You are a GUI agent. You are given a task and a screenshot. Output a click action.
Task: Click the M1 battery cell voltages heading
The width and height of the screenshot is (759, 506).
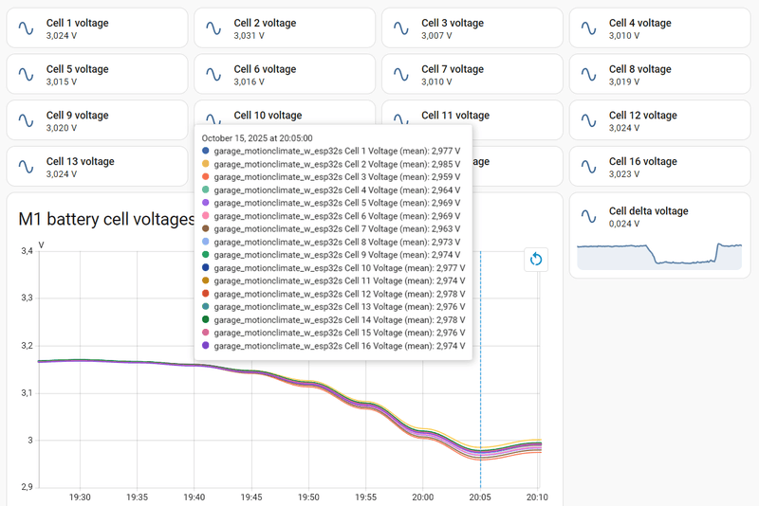click(x=105, y=220)
